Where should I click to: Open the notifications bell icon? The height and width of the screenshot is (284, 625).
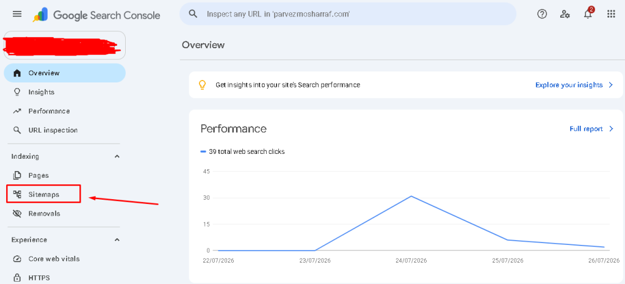[x=588, y=14]
